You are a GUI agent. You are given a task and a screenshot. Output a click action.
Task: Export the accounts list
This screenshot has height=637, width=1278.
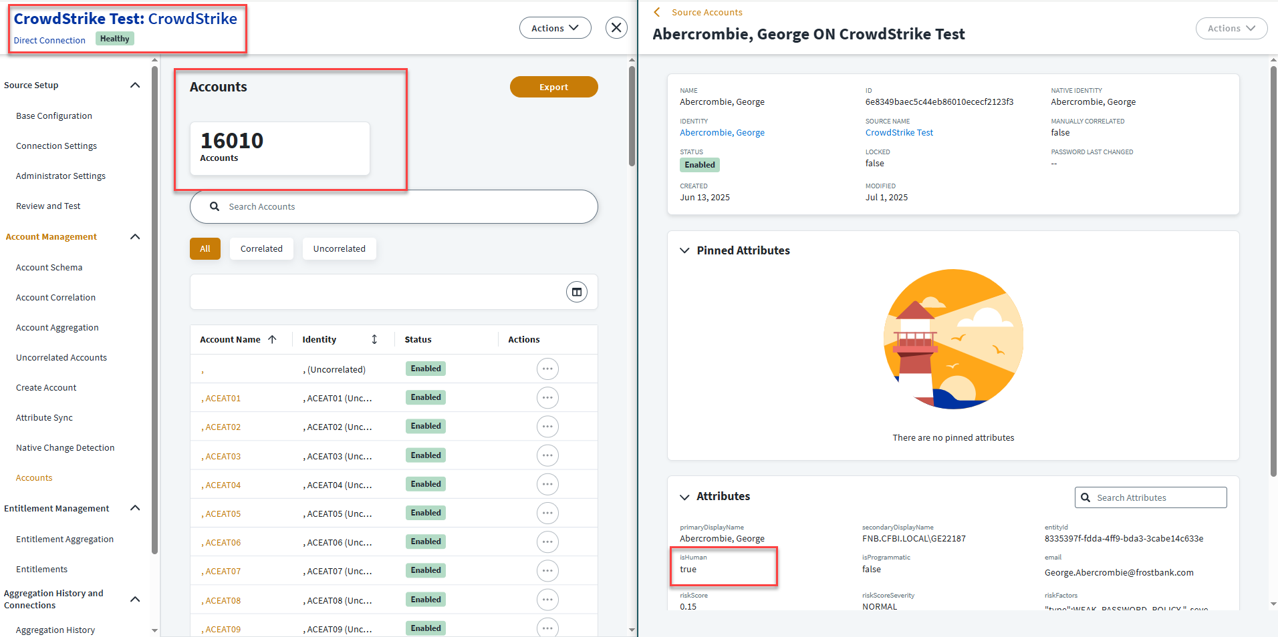click(x=553, y=87)
